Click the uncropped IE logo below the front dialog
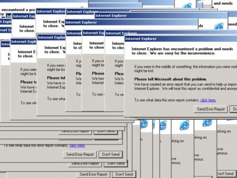 click(184, 125)
